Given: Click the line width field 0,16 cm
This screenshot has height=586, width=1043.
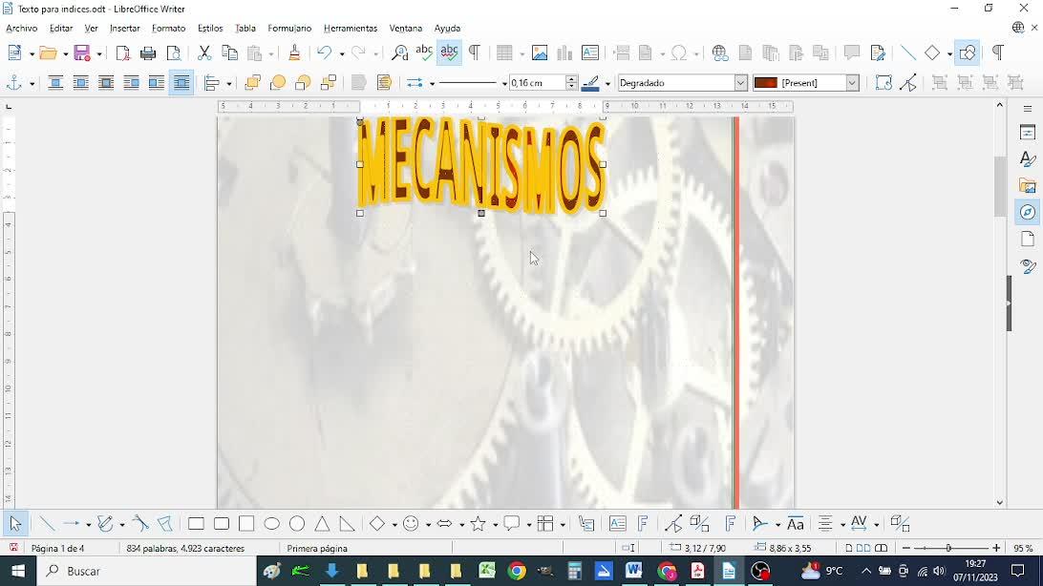Looking at the screenshot, I should (538, 83).
